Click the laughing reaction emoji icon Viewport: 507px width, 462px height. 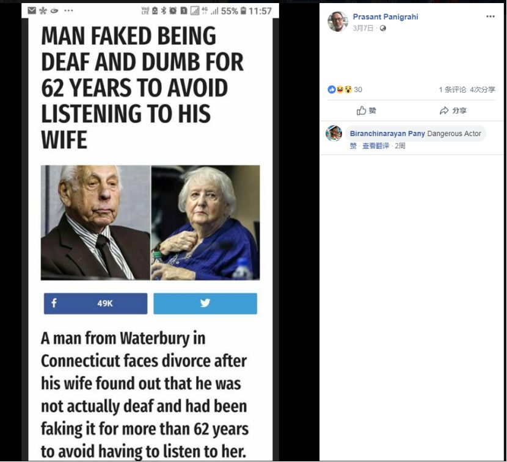340,90
